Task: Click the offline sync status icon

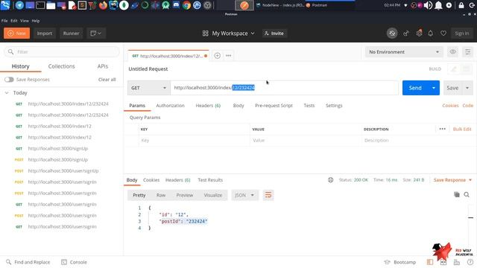Action: coord(392,33)
